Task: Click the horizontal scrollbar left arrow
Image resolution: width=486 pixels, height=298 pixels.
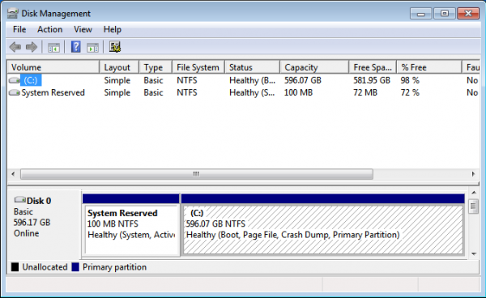Action: tap(13, 174)
